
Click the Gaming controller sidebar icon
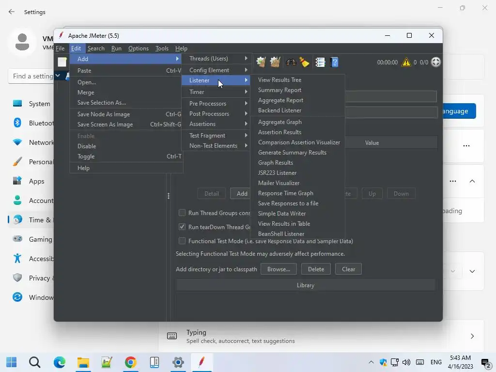[x=17, y=239]
